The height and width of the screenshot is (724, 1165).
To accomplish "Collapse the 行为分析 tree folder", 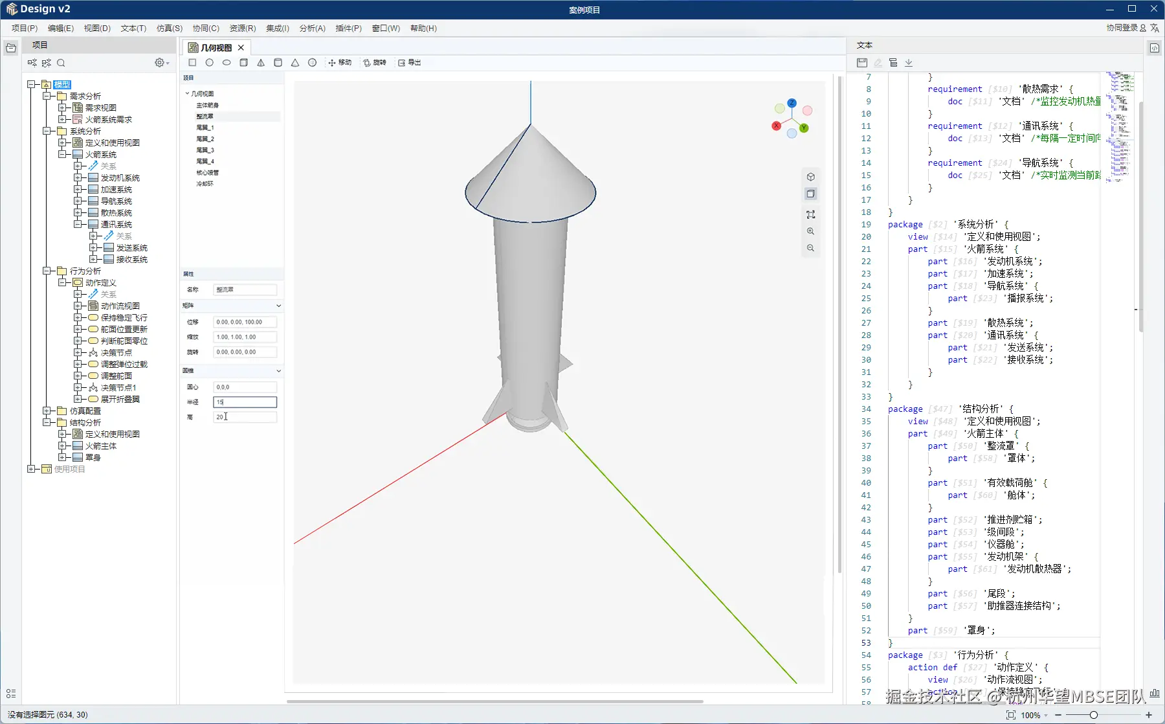I will click(x=47, y=271).
